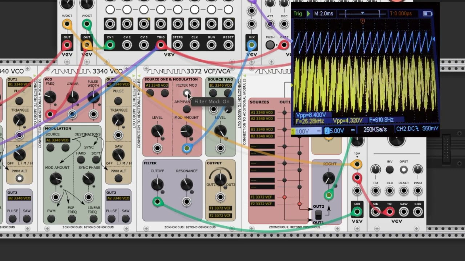Click the sequencer RESET input jack
Image resolution: width=465 pixels, height=261 pixels.
[228, 45]
